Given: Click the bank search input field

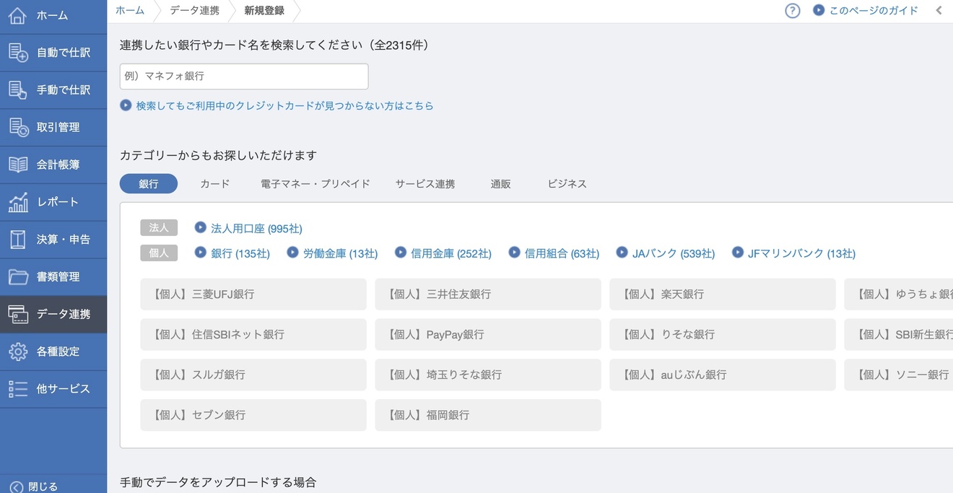Looking at the screenshot, I should point(243,76).
